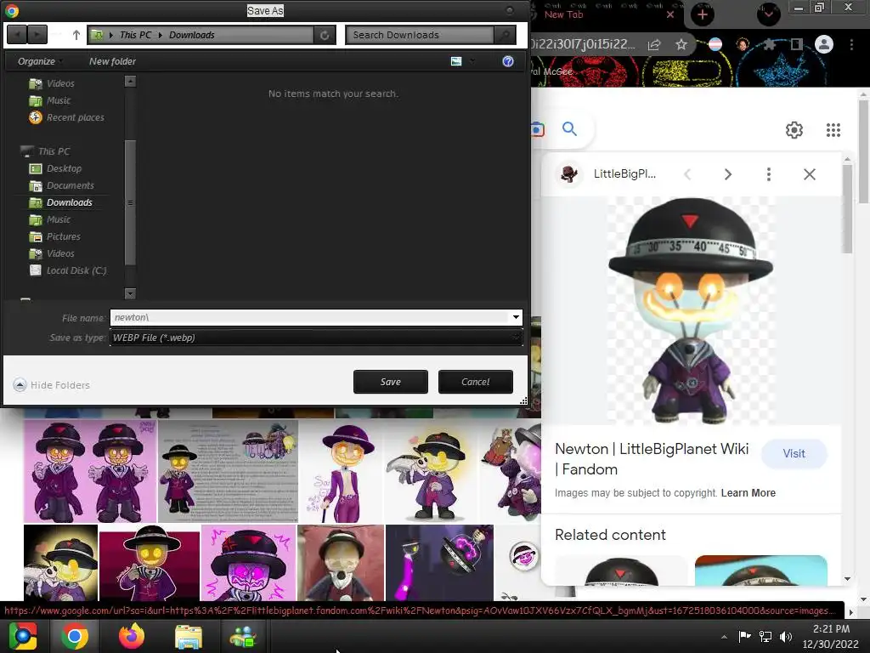Viewport: 870px width, 653px height.
Task: Click the Forward arrow in Save As dialog
Action: 37,35
